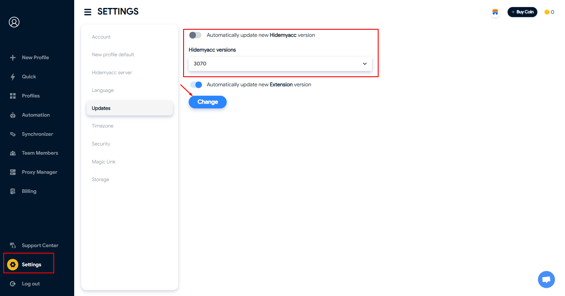Click the Proxy Manager server icon
This screenshot has height=296, width=565.
tap(13, 172)
